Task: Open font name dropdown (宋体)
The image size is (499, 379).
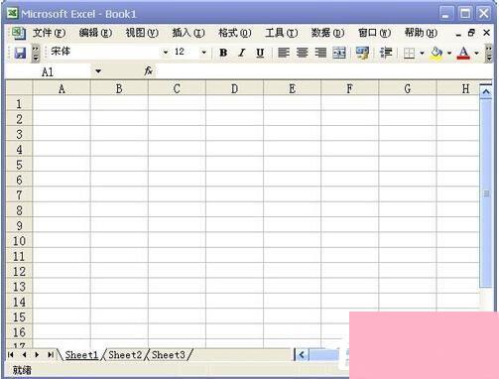Action: click(x=165, y=53)
